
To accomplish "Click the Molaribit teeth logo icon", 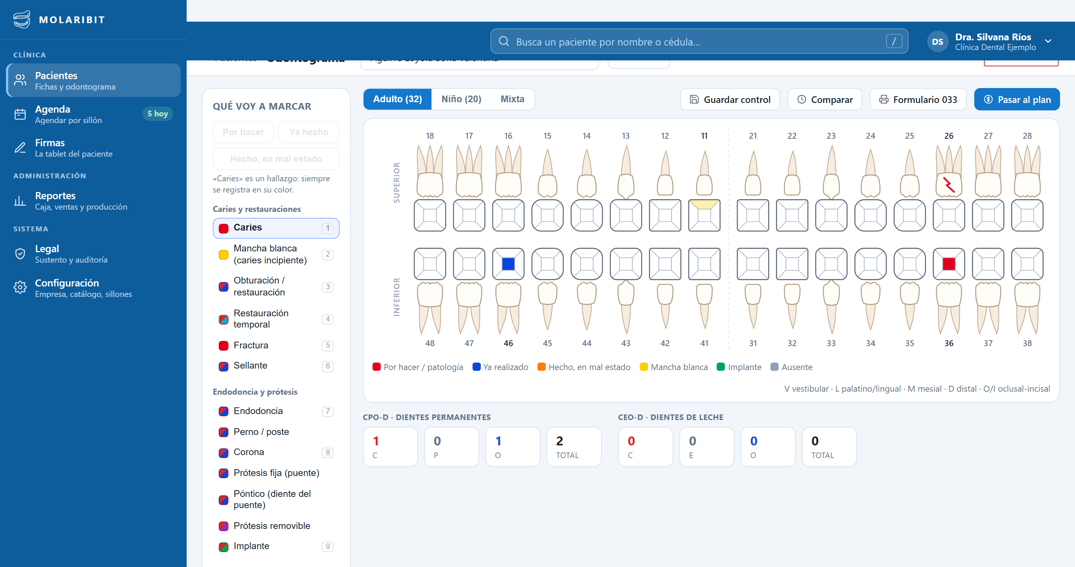I will coord(22,20).
